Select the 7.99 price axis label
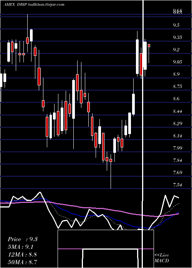 tap(177, 148)
